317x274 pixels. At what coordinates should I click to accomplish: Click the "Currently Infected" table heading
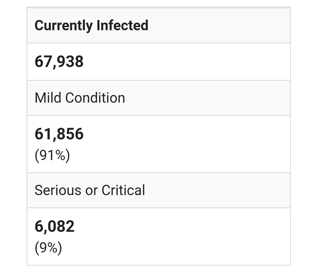(91, 25)
